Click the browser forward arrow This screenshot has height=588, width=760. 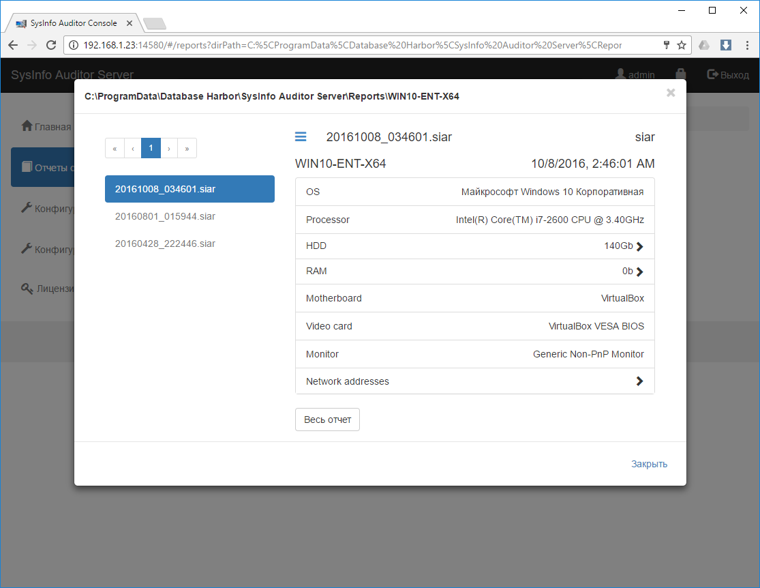coord(32,45)
